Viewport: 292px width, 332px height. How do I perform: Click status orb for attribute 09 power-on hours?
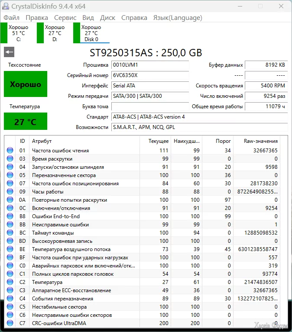pyautogui.click(x=10, y=191)
